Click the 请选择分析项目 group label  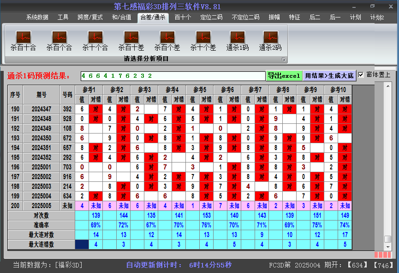(x=146, y=59)
